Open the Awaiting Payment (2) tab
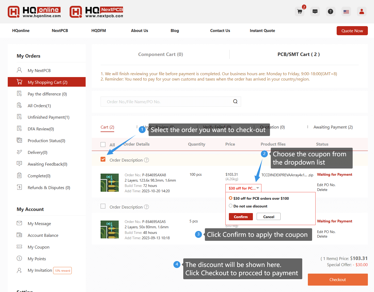The width and height of the screenshot is (374, 292). pyautogui.click(x=333, y=127)
